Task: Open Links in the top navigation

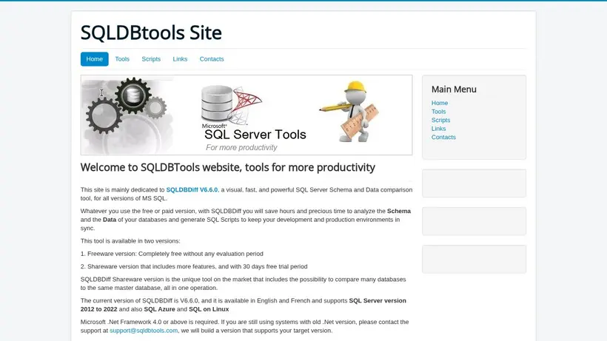Action: pos(180,59)
